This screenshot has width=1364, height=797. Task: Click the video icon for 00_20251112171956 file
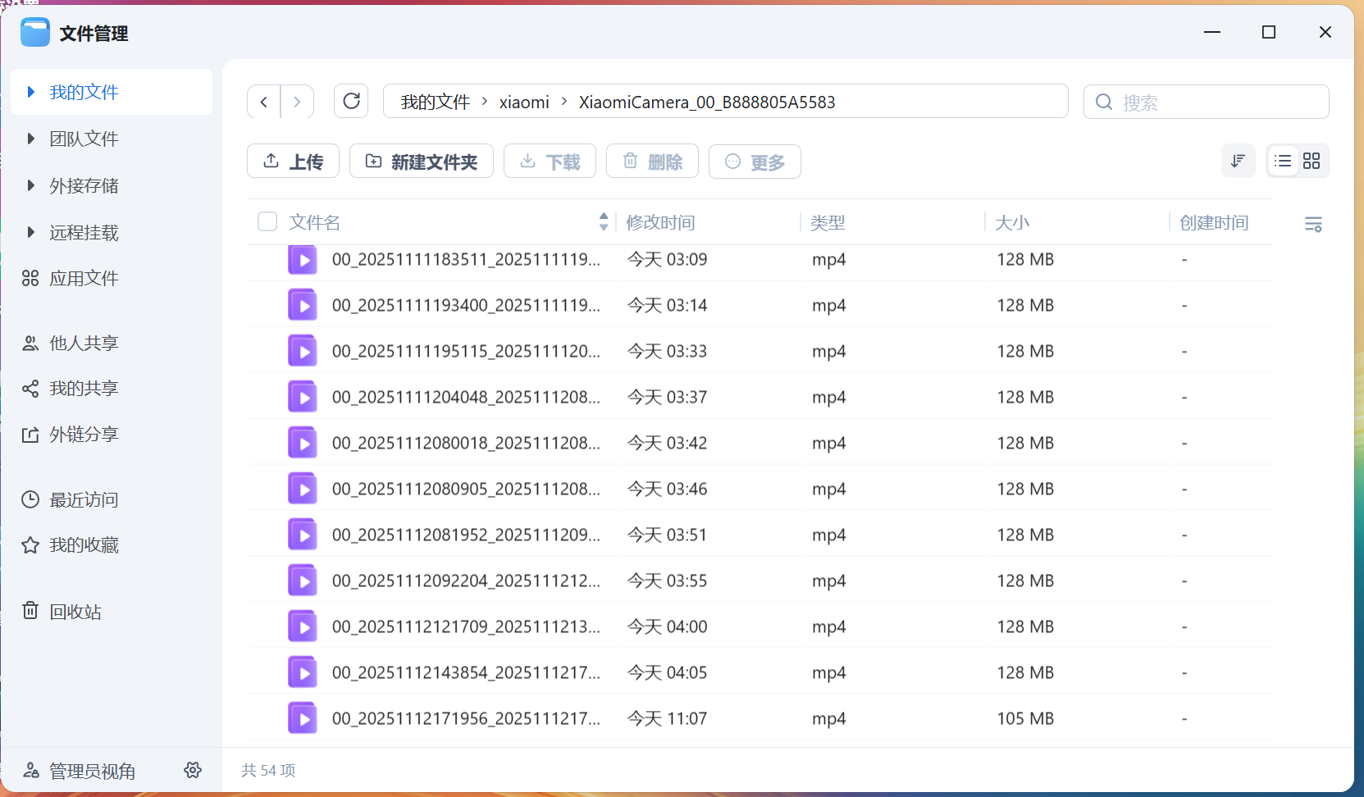pos(303,719)
